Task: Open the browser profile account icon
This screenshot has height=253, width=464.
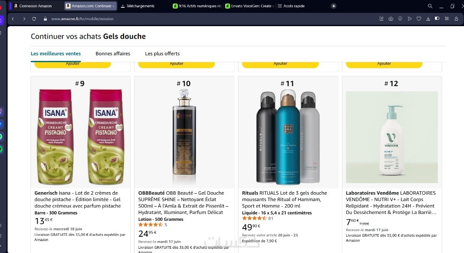Action: [x=457, y=19]
